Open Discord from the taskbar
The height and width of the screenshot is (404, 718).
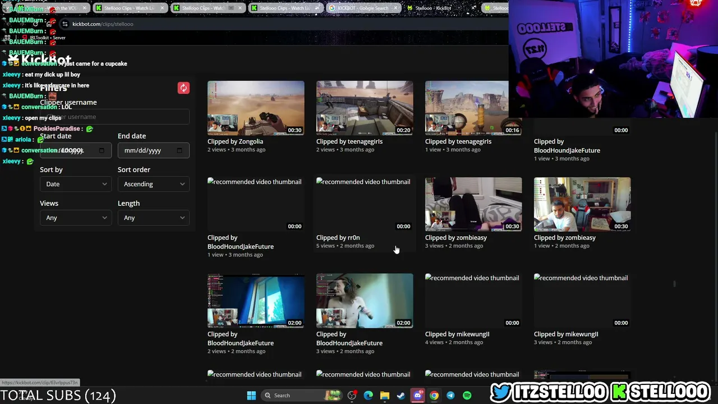(417, 396)
